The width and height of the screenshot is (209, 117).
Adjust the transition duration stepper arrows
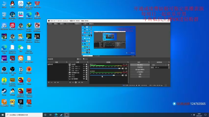coord(169,67)
